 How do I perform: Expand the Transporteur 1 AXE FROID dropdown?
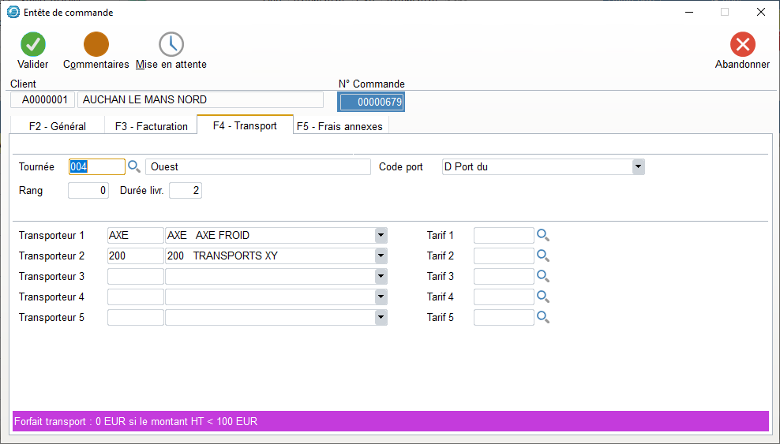(x=381, y=235)
